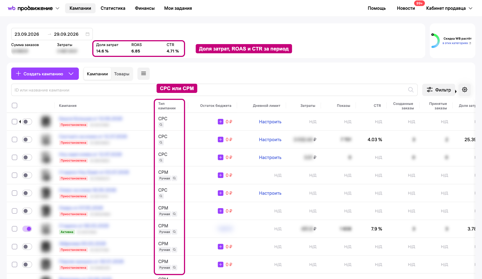Switch to Товары tab
482x279 pixels.
click(122, 74)
